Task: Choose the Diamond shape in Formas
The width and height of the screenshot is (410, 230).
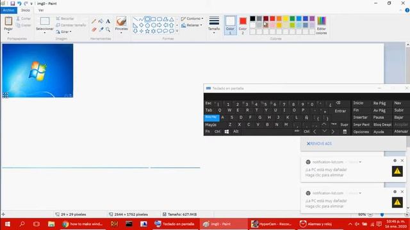Action: point(142,26)
